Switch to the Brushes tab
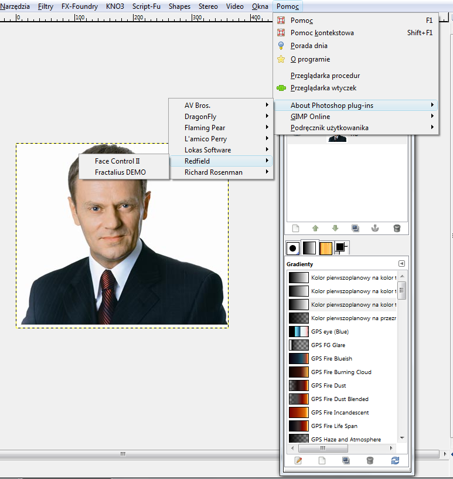This screenshot has width=453, height=479. pos(292,248)
